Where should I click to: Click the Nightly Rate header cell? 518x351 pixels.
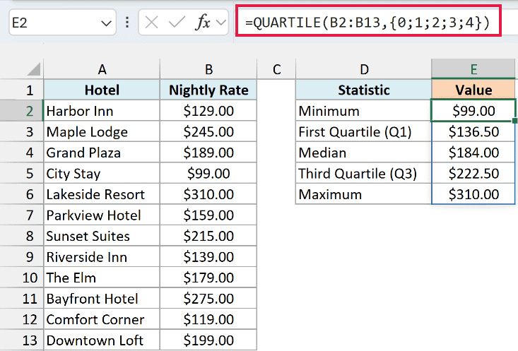(x=208, y=90)
